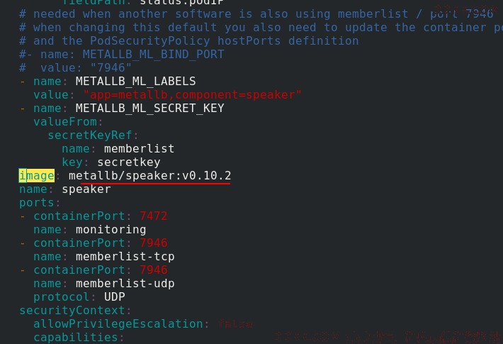This screenshot has height=344, width=503.
Task: Click the UDP protocol value
Action: pos(115,297)
